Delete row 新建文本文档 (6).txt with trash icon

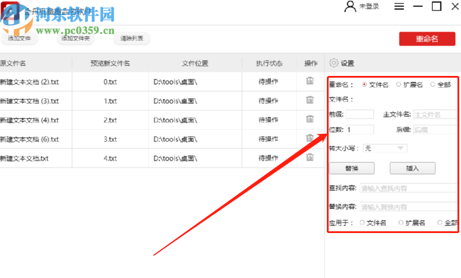tap(310, 138)
